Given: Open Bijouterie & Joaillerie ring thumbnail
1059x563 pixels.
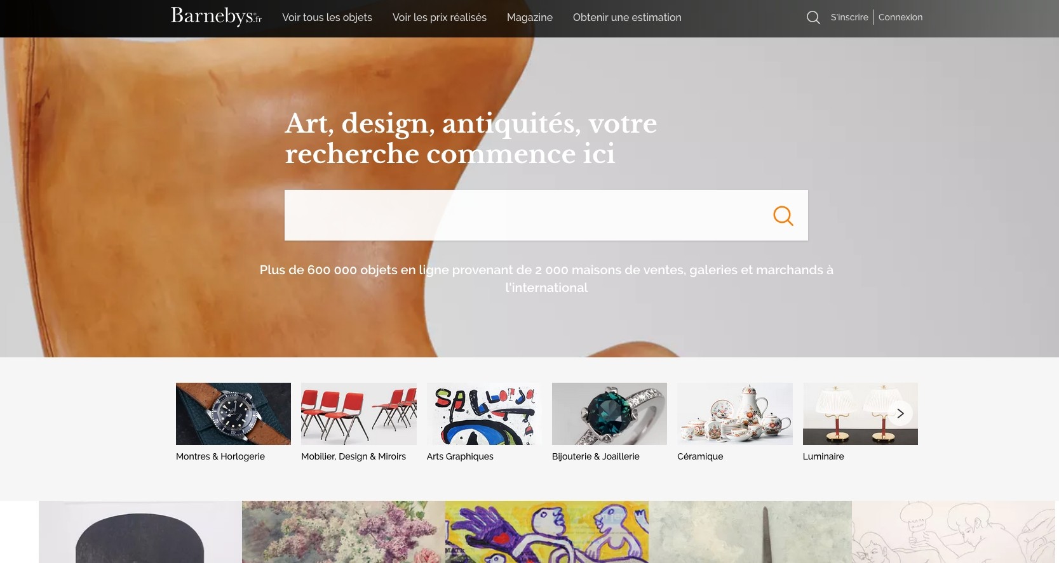Looking at the screenshot, I should tap(609, 414).
